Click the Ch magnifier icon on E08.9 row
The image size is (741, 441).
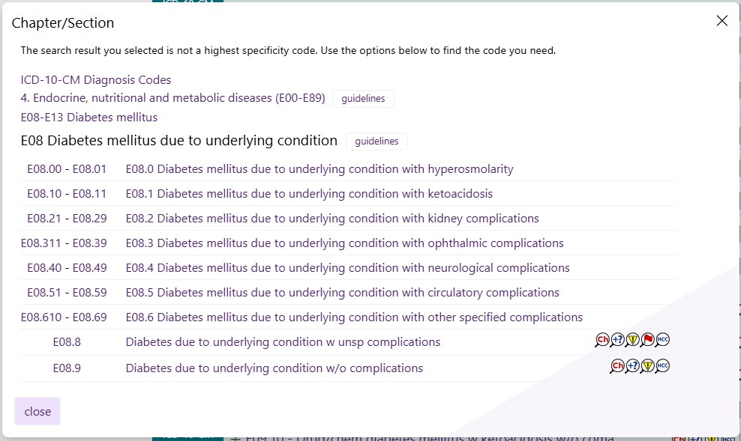[617, 366]
